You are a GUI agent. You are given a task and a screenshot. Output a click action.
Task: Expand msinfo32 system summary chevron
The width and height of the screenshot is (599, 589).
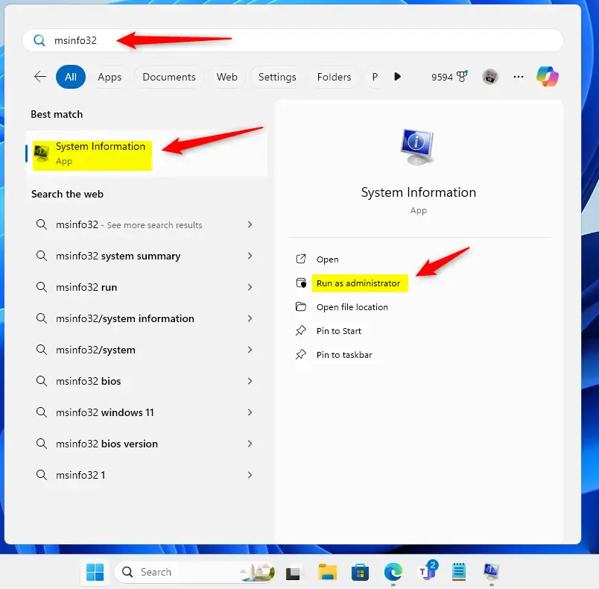pyautogui.click(x=250, y=256)
